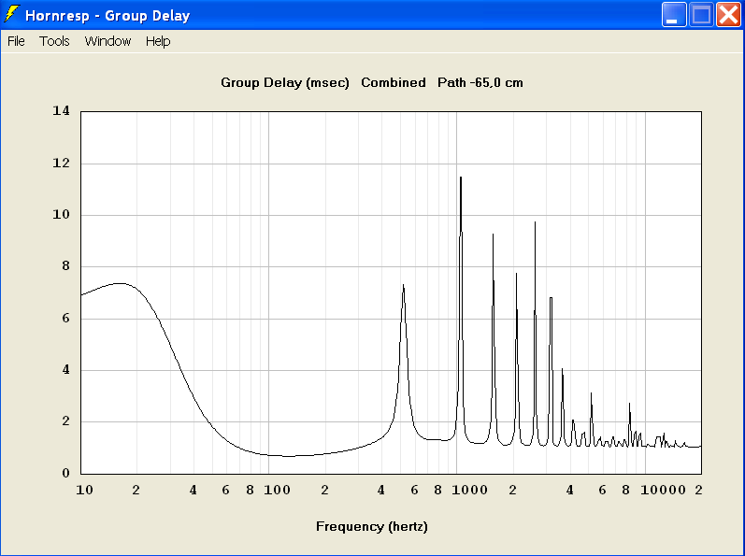Click the 'Combined' label in chart title
Viewport: 745px width, 556px height.
coord(394,82)
